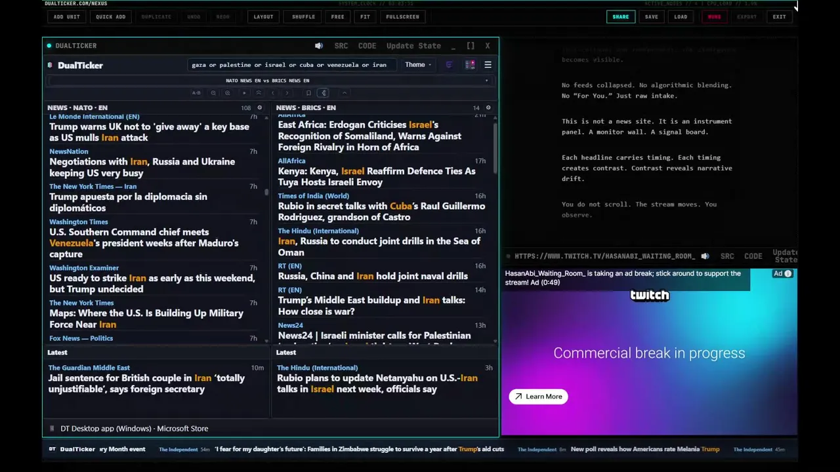Click the bookmark toolbar icon
Screen dimensions: 840x472
coord(308,93)
